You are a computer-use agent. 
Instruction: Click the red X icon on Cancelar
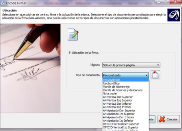162,119
